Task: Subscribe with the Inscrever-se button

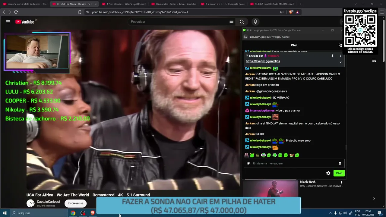Action: click(x=75, y=203)
